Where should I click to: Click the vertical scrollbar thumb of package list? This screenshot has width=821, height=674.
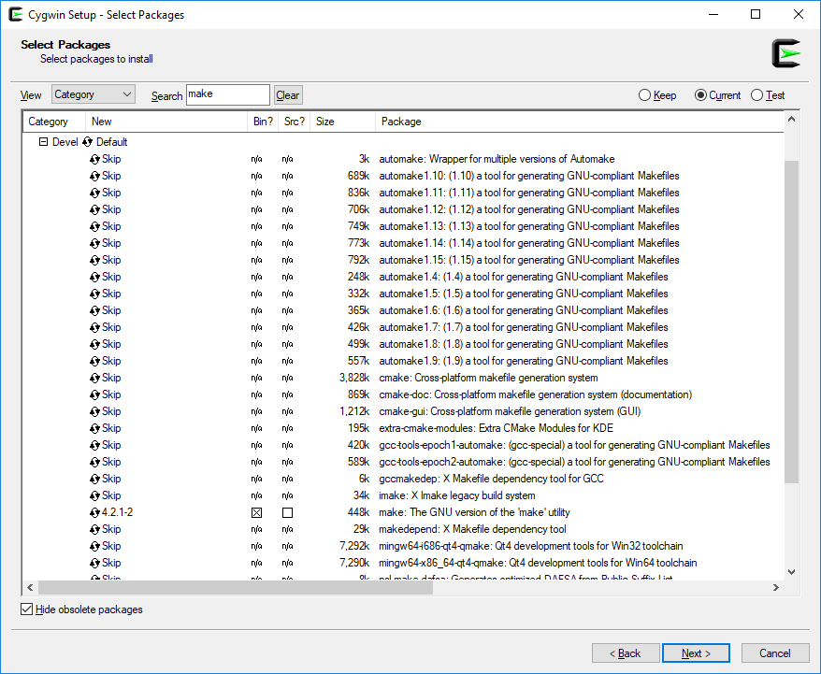point(791,322)
